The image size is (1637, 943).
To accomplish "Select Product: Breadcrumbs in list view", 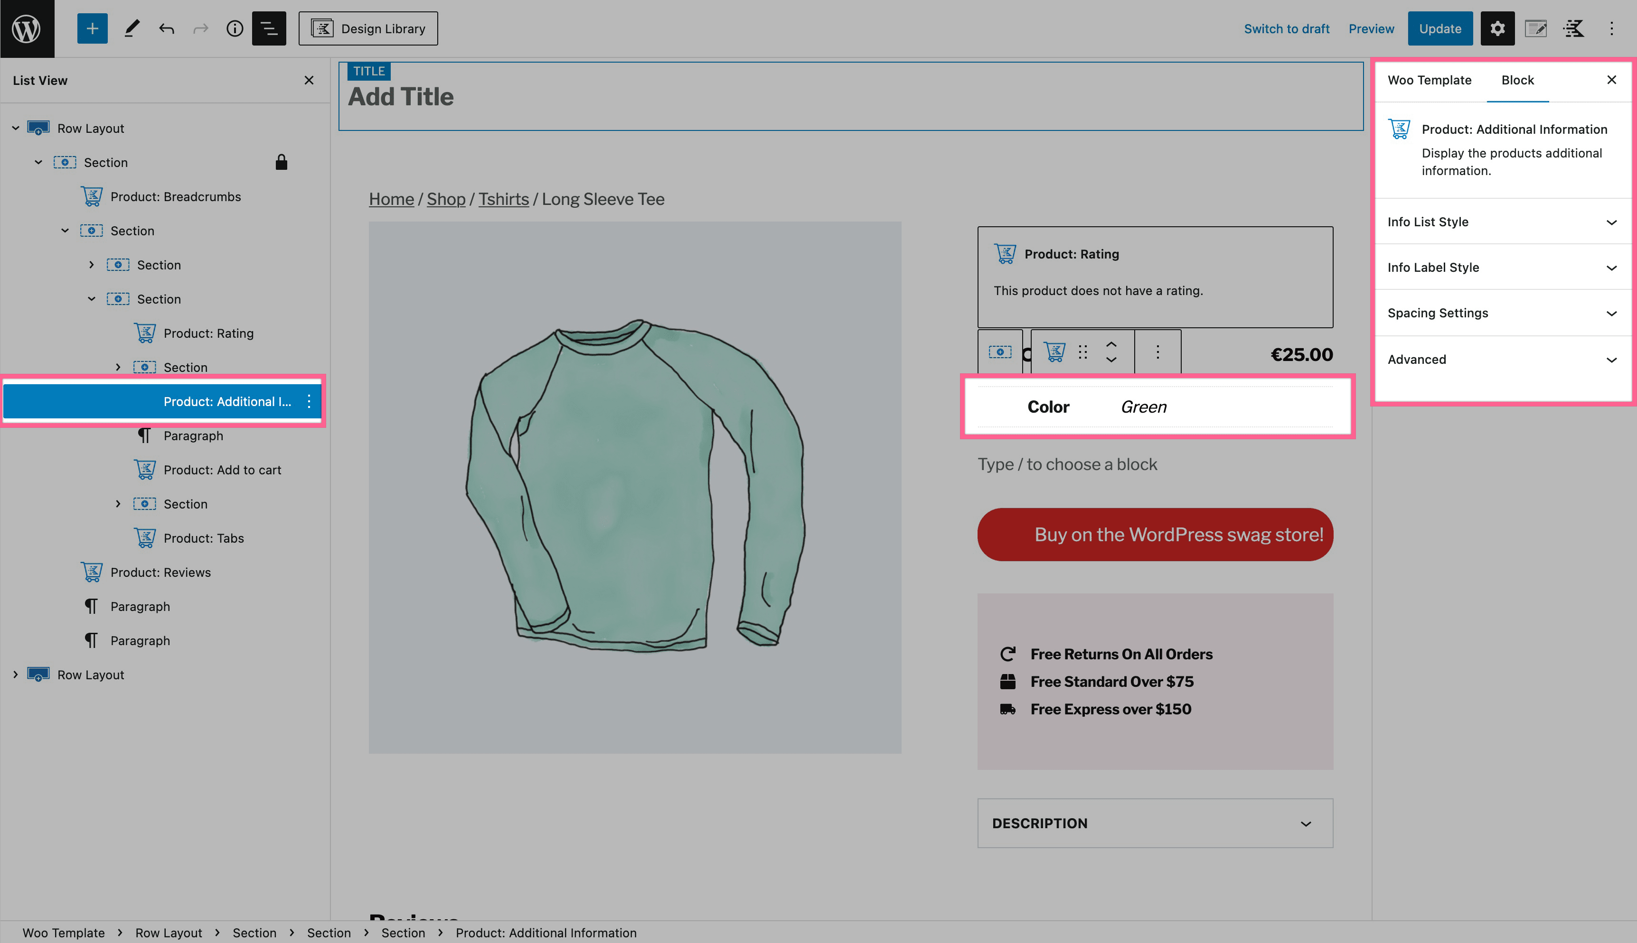I will (x=176, y=197).
